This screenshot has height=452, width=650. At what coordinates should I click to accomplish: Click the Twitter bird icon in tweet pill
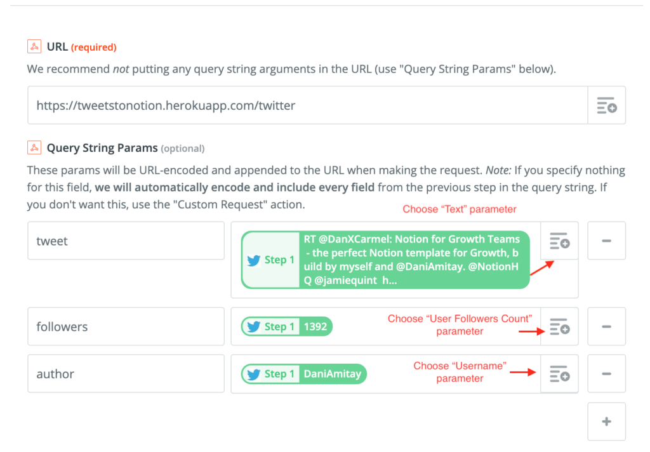pyautogui.click(x=254, y=260)
